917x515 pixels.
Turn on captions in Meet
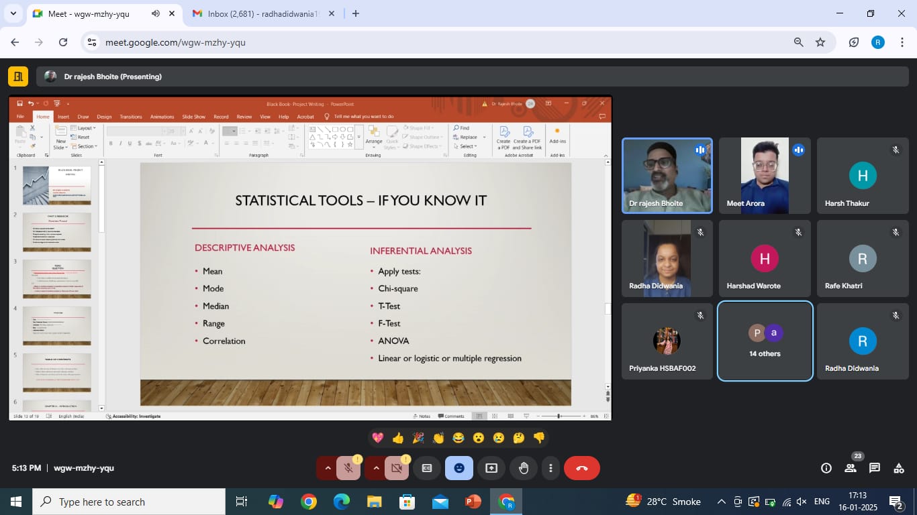click(427, 468)
